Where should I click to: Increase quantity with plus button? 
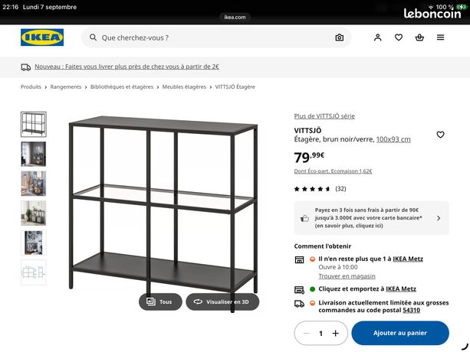point(336,333)
